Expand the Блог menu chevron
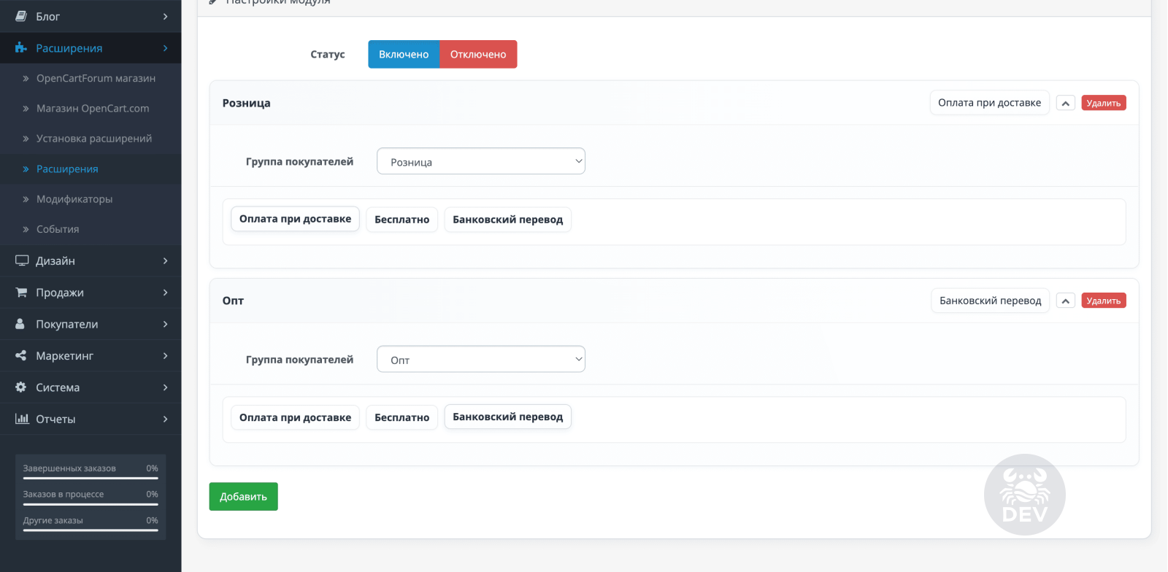This screenshot has width=1168, height=572. 166,16
